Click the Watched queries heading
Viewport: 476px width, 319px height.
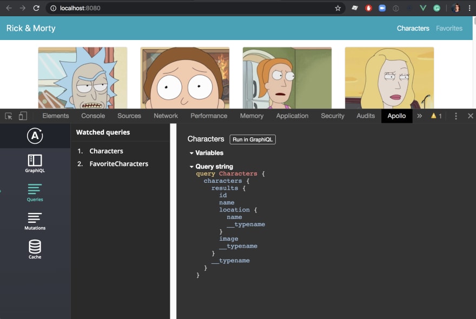click(103, 132)
